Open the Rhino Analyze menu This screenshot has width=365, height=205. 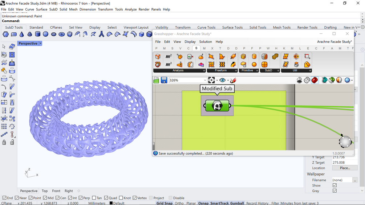131,9
